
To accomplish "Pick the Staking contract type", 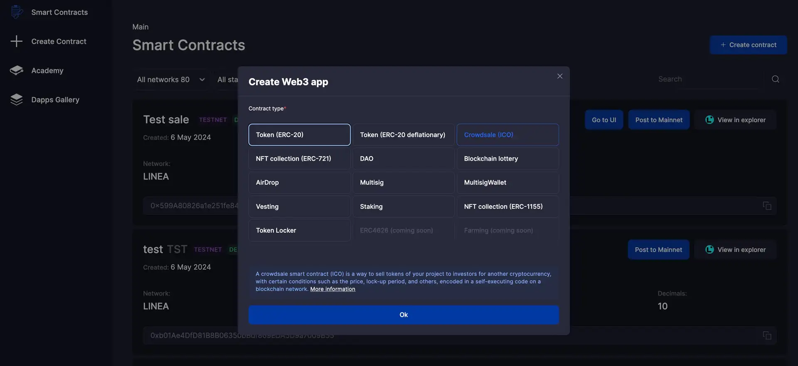I will click(403, 206).
